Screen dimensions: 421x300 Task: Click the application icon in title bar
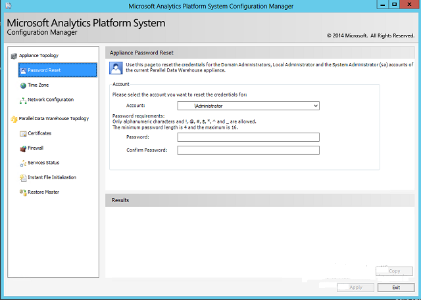click(x=9, y=6)
